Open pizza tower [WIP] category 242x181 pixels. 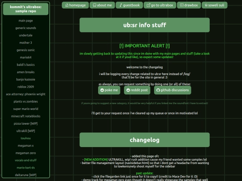click(x=26, y=124)
